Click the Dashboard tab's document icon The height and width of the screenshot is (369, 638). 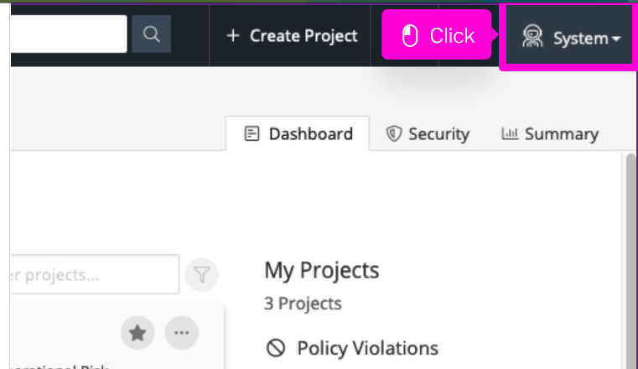[x=252, y=134]
